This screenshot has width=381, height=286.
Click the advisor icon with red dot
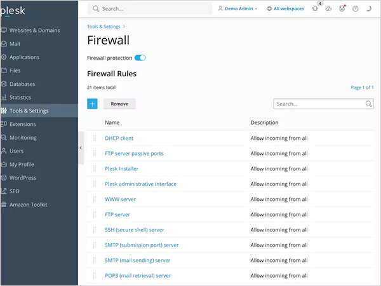coord(342,9)
